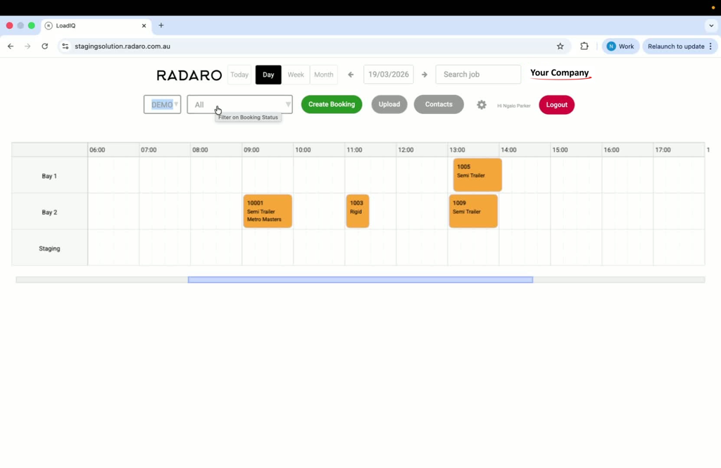View site information icon in address bar
This screenshot has height=468, width=721.
[65, 46]
